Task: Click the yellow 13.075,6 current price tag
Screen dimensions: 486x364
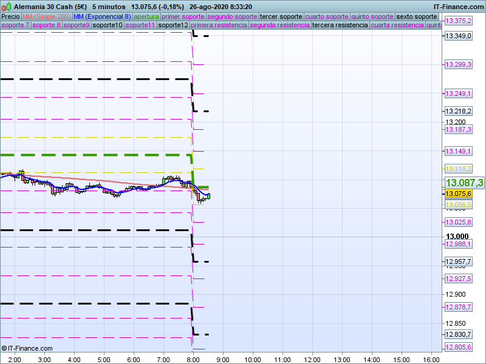Action: (x=459, y=194)
